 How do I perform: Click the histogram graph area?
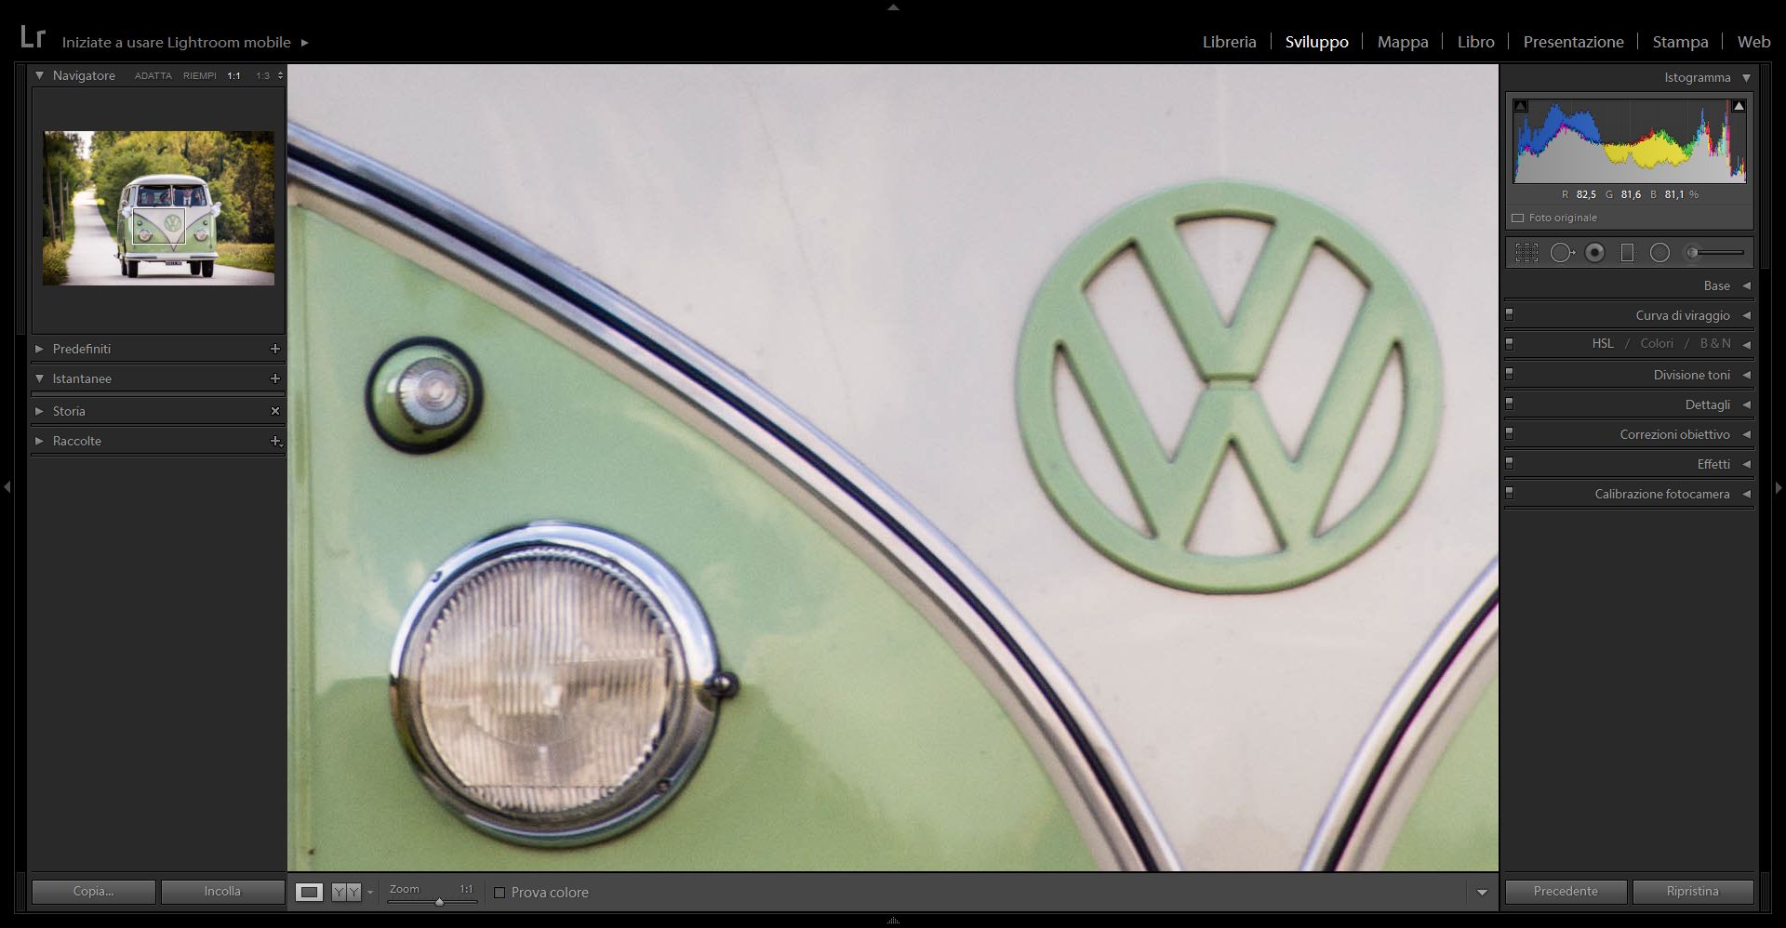pyautogui.click(x=1630, y=140)
